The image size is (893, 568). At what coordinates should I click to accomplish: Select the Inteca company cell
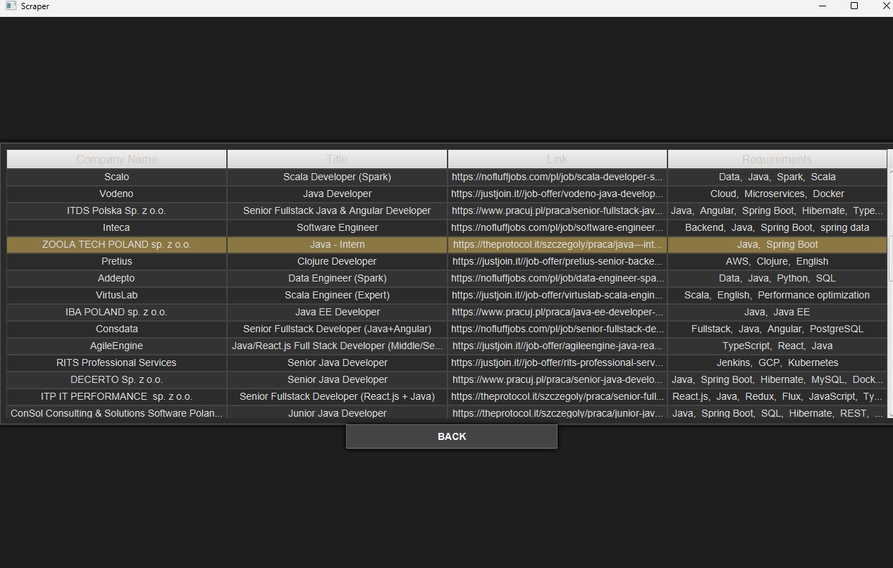click(x=117, y=227)
